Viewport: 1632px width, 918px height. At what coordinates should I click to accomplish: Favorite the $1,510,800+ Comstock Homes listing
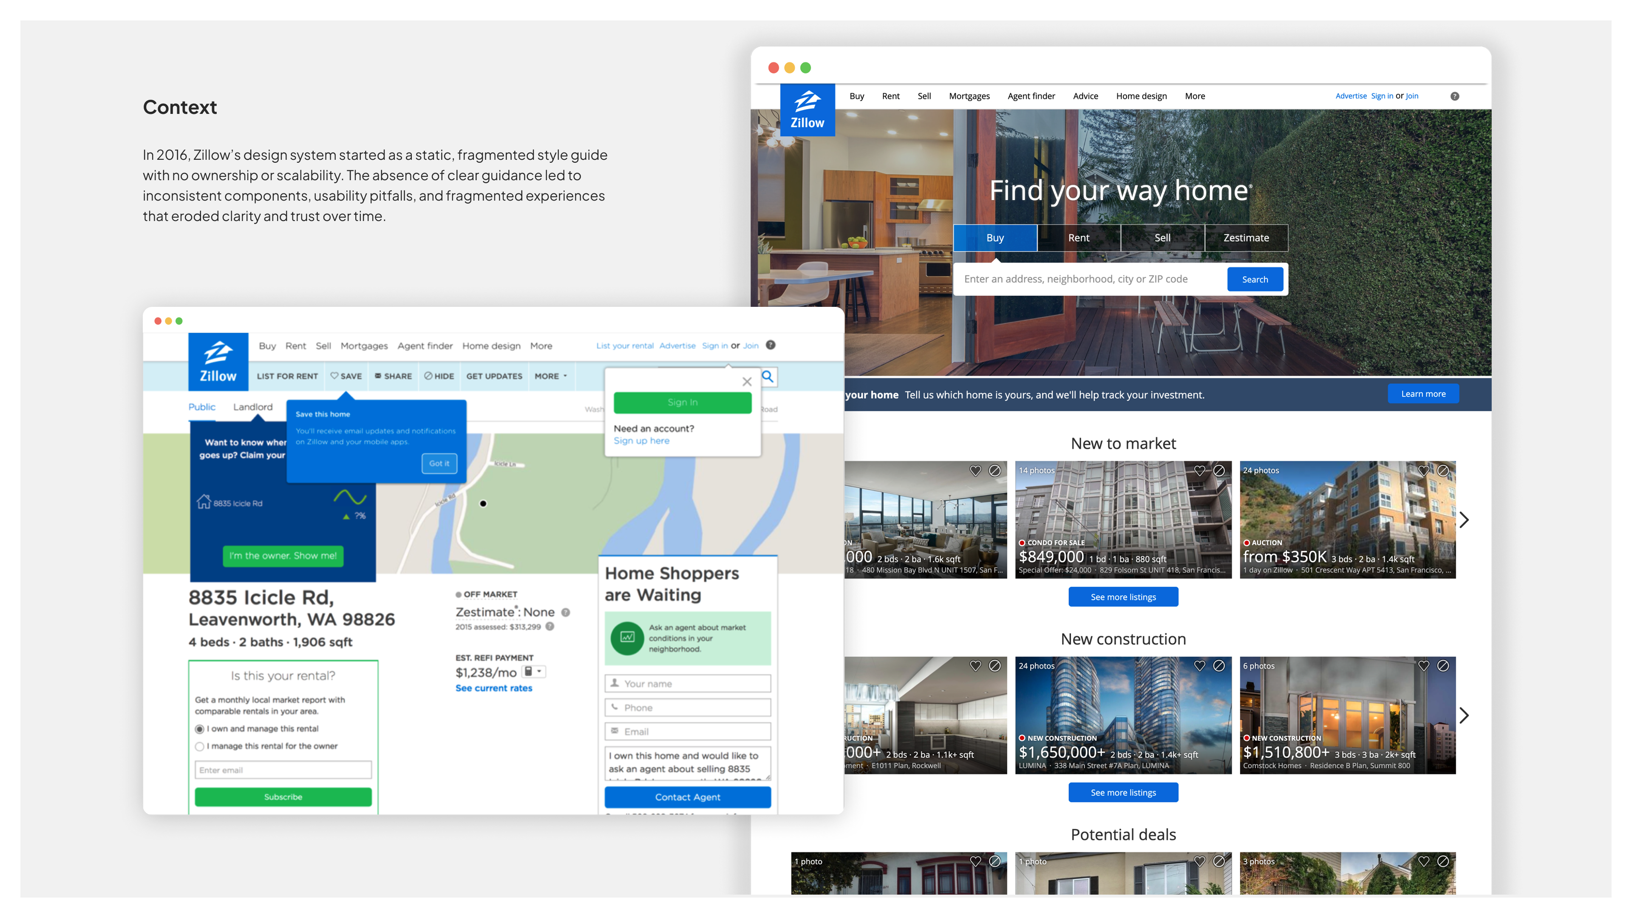1424,665
